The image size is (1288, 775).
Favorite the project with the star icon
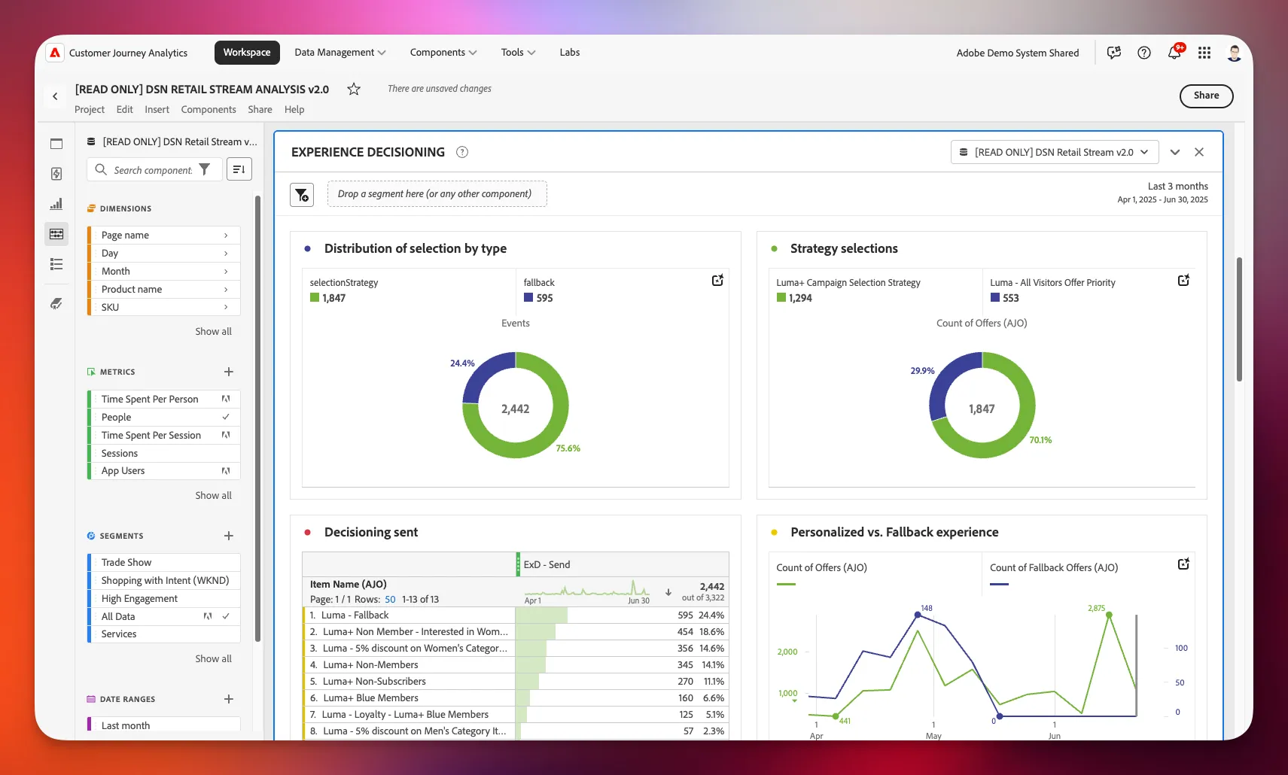pyautogui.click(x=354, y=89)
